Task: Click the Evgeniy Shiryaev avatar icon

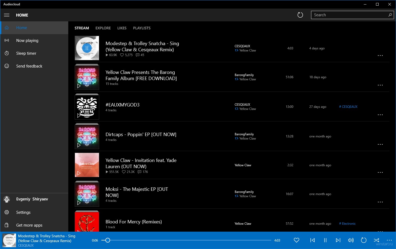Action: (7, 199)
